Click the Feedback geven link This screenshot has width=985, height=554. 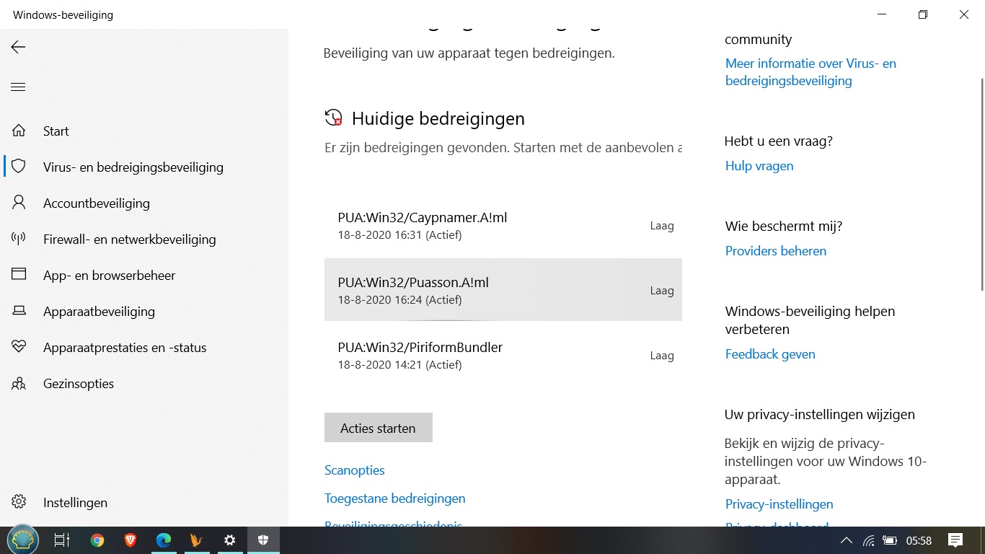770,353
